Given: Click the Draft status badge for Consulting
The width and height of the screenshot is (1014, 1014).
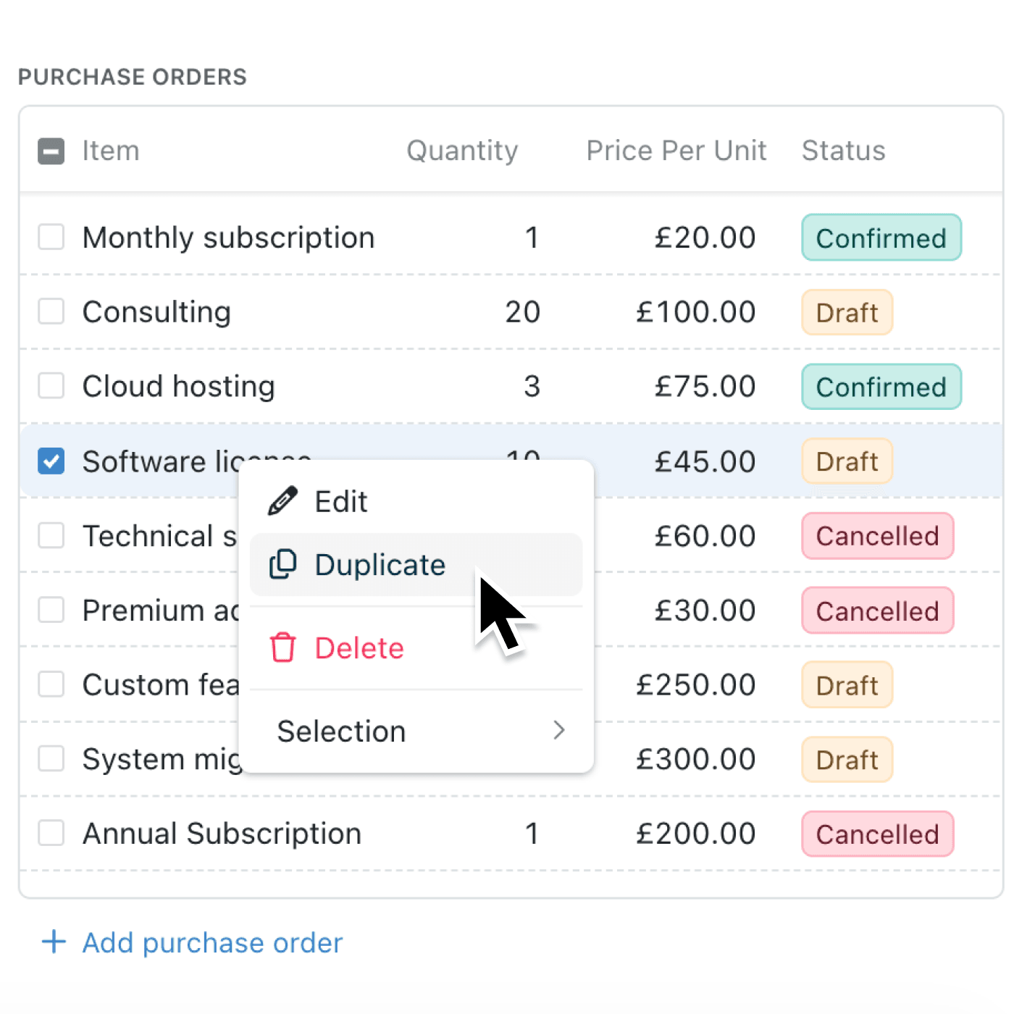Looking at the screenshot, I should (x=847, y=312).
